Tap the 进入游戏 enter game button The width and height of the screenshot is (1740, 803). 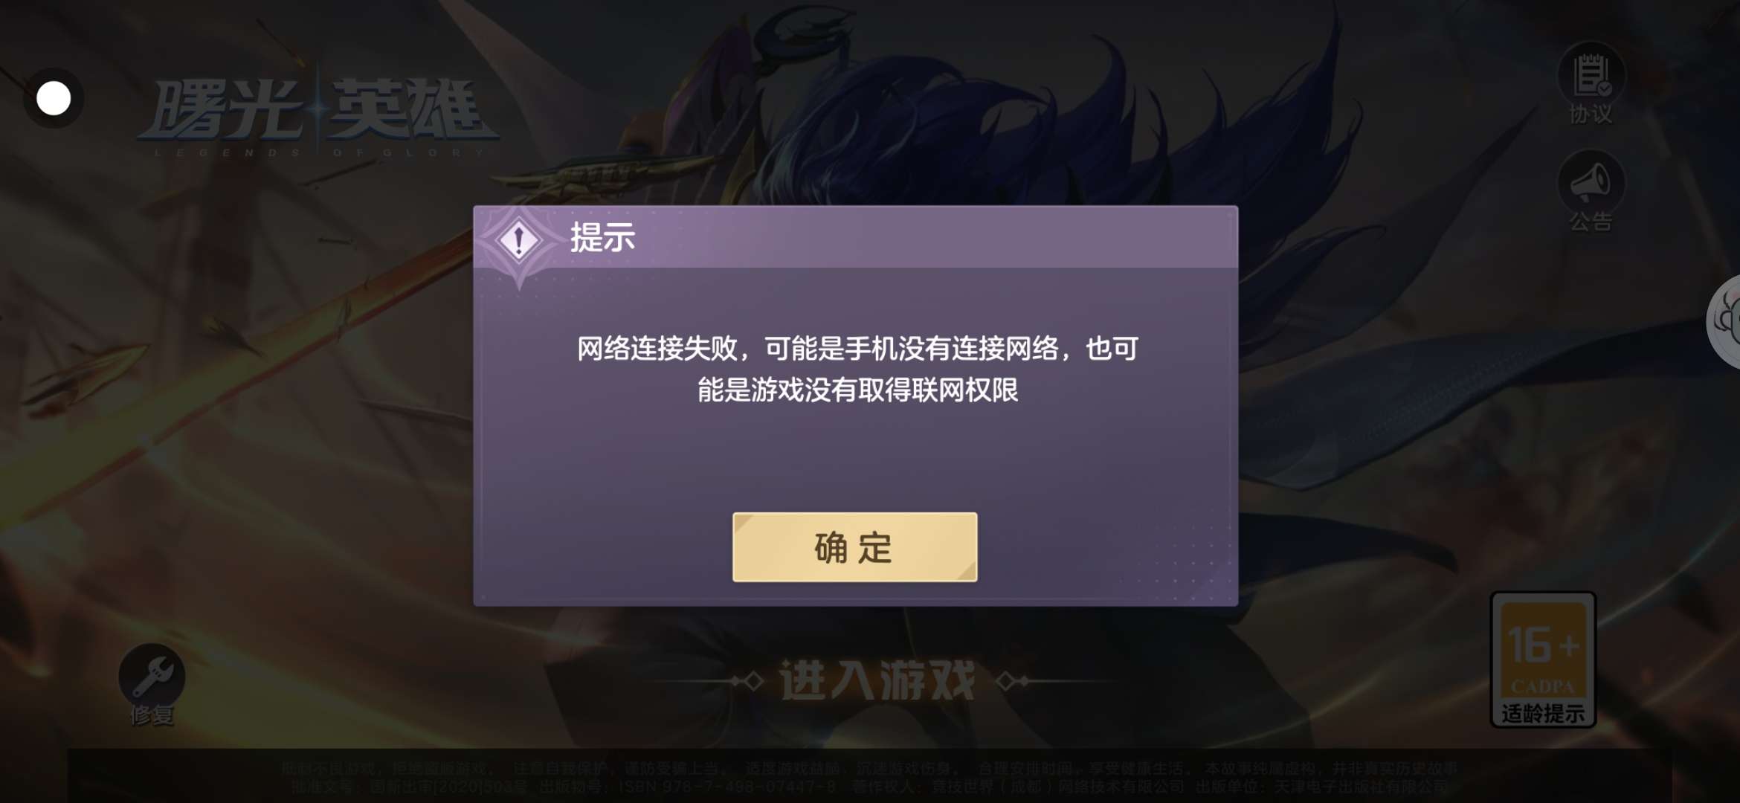point(877,680)
